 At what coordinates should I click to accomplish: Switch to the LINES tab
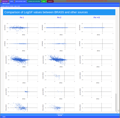coord(11,1)
